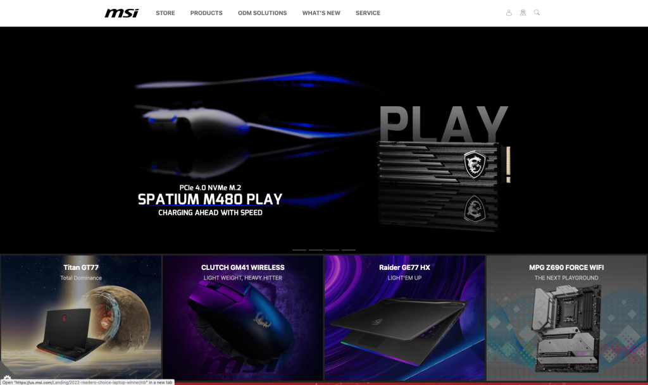Click the active red slide indicator

(332, 250)
